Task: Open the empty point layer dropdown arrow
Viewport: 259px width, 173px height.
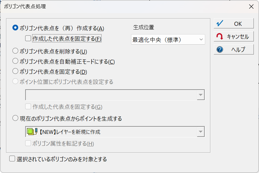Action: [201, 95]
